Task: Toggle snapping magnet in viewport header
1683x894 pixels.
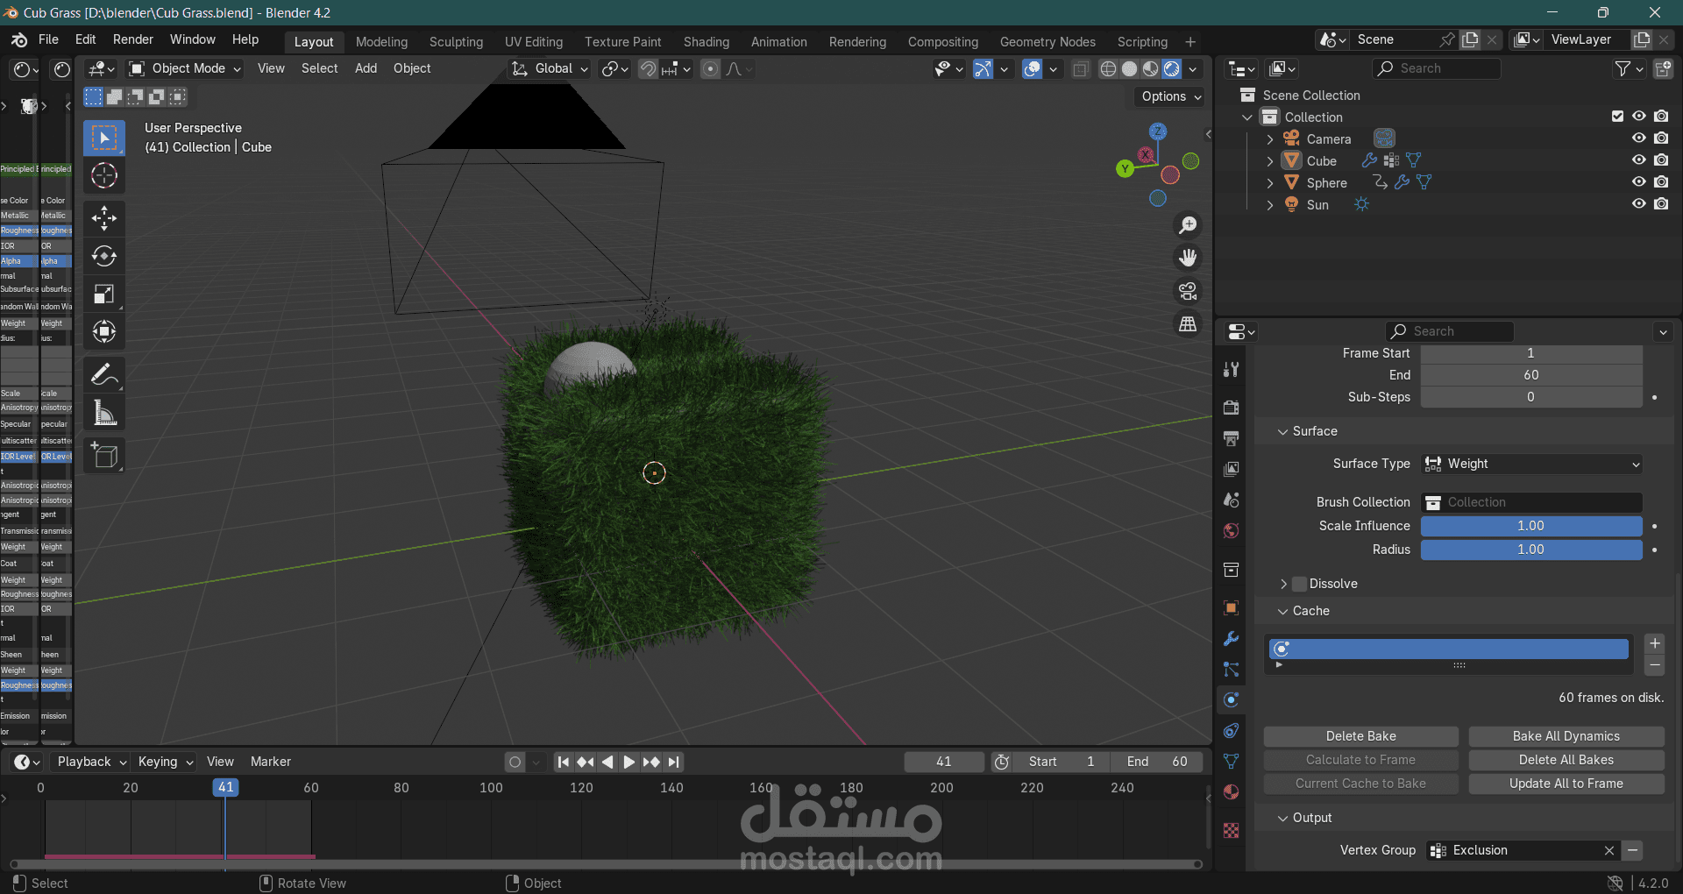Action: coord(648,69)
